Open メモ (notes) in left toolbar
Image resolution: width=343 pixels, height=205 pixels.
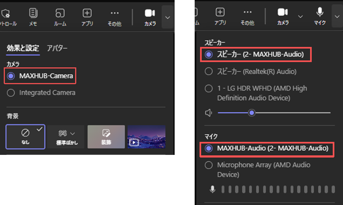33,17
